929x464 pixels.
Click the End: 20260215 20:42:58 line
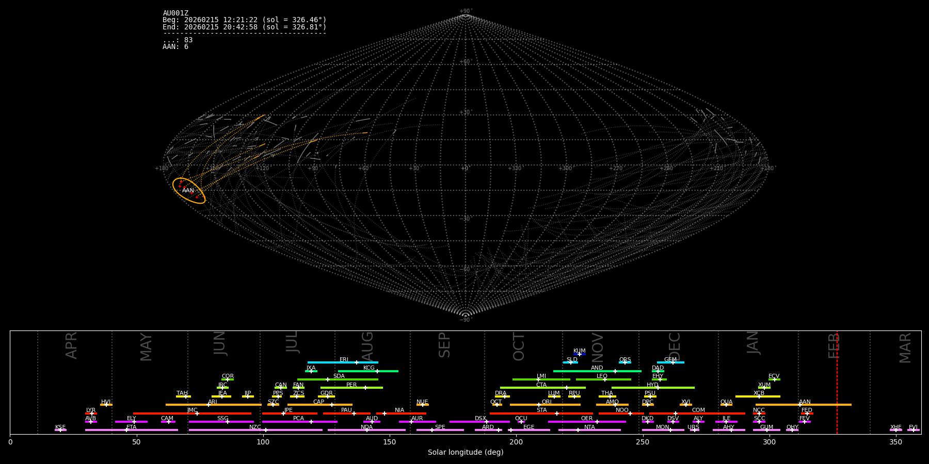[245, 27]
